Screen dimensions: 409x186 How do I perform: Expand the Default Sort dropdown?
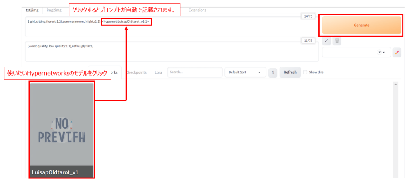tap(245, 72)
